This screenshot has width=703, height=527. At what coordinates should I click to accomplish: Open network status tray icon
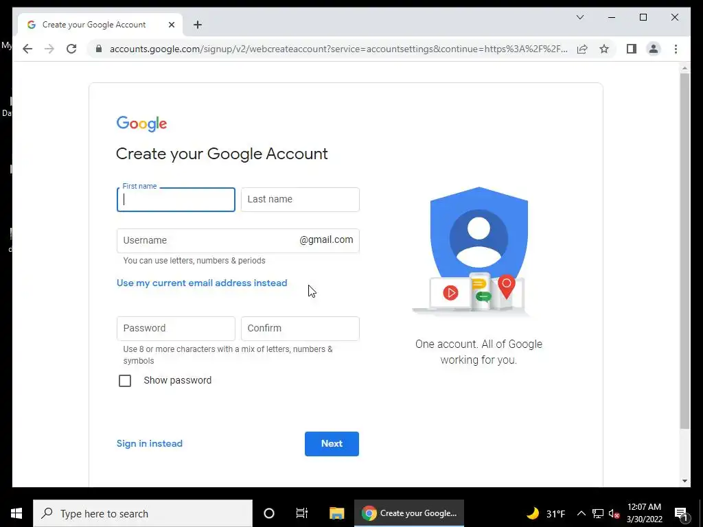pos(598,513)
